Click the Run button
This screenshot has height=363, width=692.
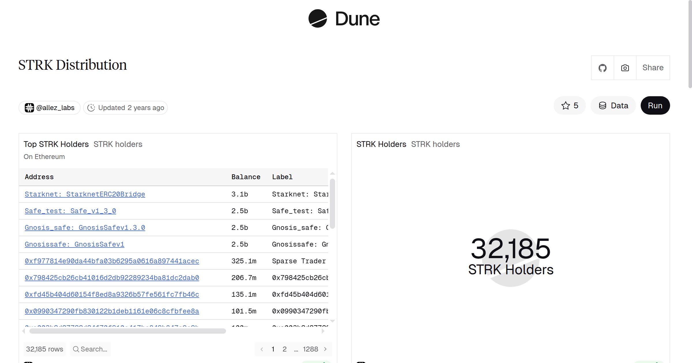click(655, 105)
